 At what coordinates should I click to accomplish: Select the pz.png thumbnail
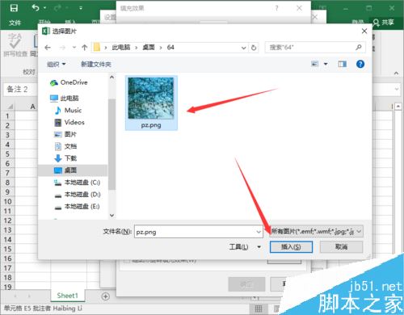pos(151,103)
